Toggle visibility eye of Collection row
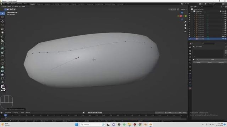 click(x=223, y=11)
